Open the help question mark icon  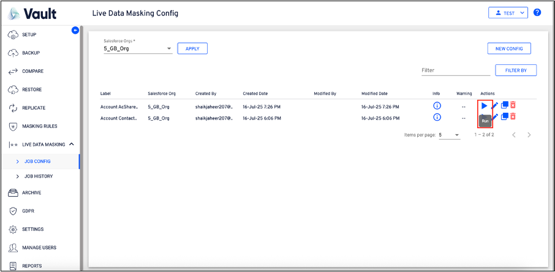pos(537,12)
